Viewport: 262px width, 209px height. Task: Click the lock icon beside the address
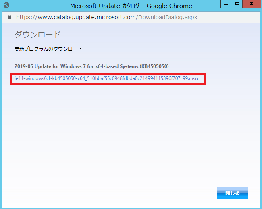[10, 17]
